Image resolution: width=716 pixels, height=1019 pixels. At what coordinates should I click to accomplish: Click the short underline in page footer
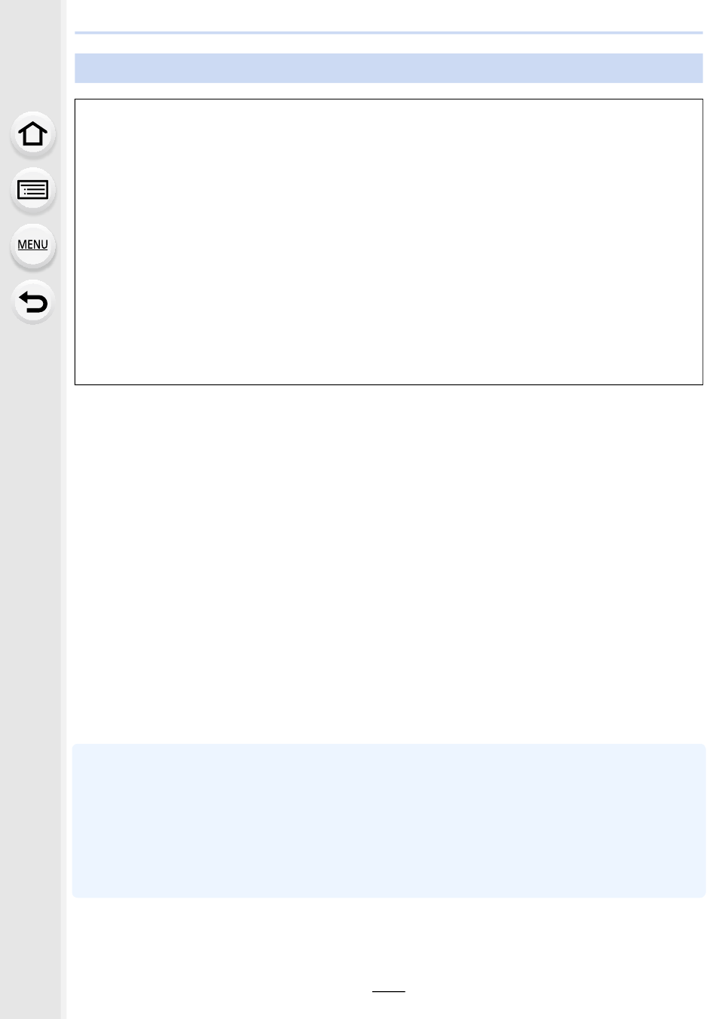point(389,991)
